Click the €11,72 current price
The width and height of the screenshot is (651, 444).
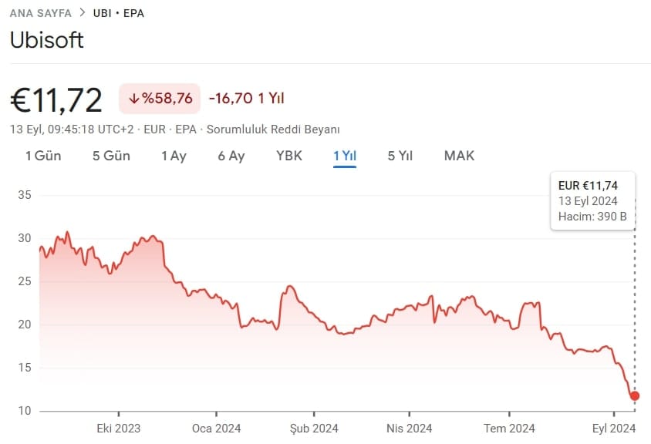56,100
